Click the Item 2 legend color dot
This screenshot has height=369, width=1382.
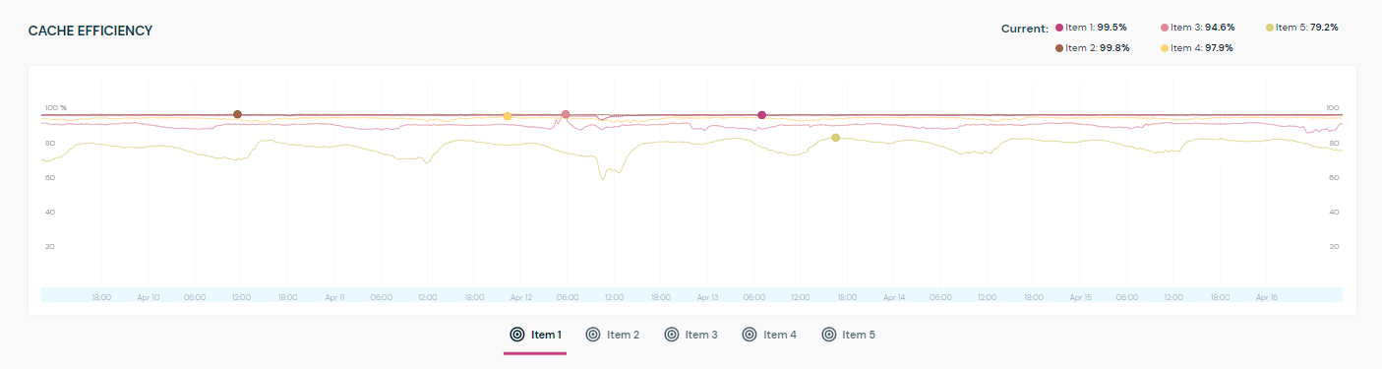(x=1059, y=47)
